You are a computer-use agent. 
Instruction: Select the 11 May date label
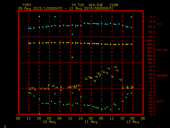pyautogui.click(x=91, y=122)
